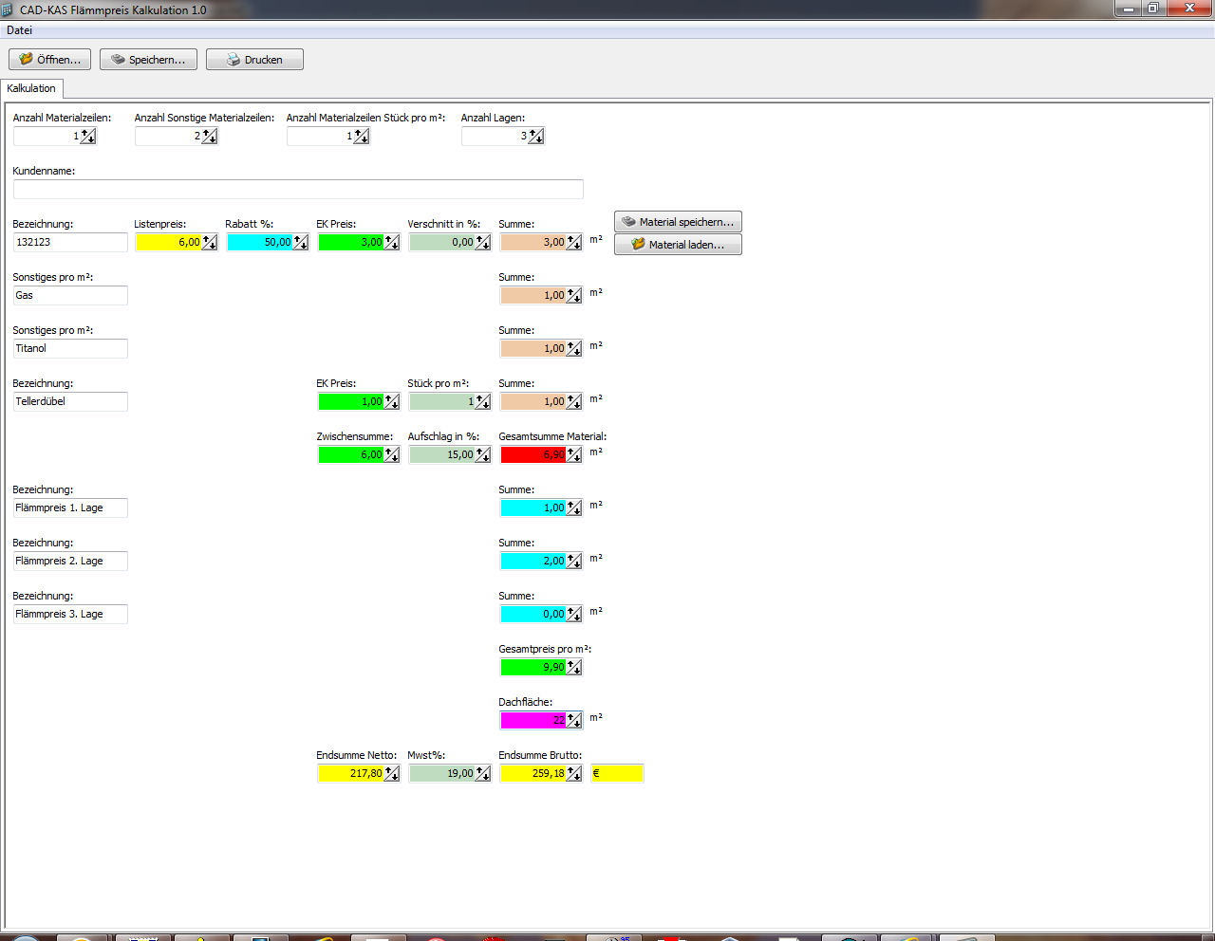The width and height of the screenshot is (1215, 941).
Task: Click the Öffnen folder icon button
Action: [x=50, y=60]
